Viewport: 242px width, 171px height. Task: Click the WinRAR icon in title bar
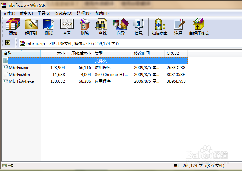[3, 5]
